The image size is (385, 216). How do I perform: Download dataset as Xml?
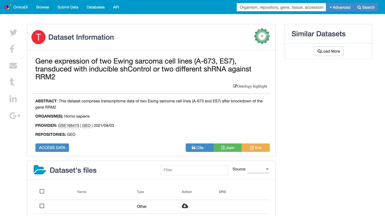point(256,148)
